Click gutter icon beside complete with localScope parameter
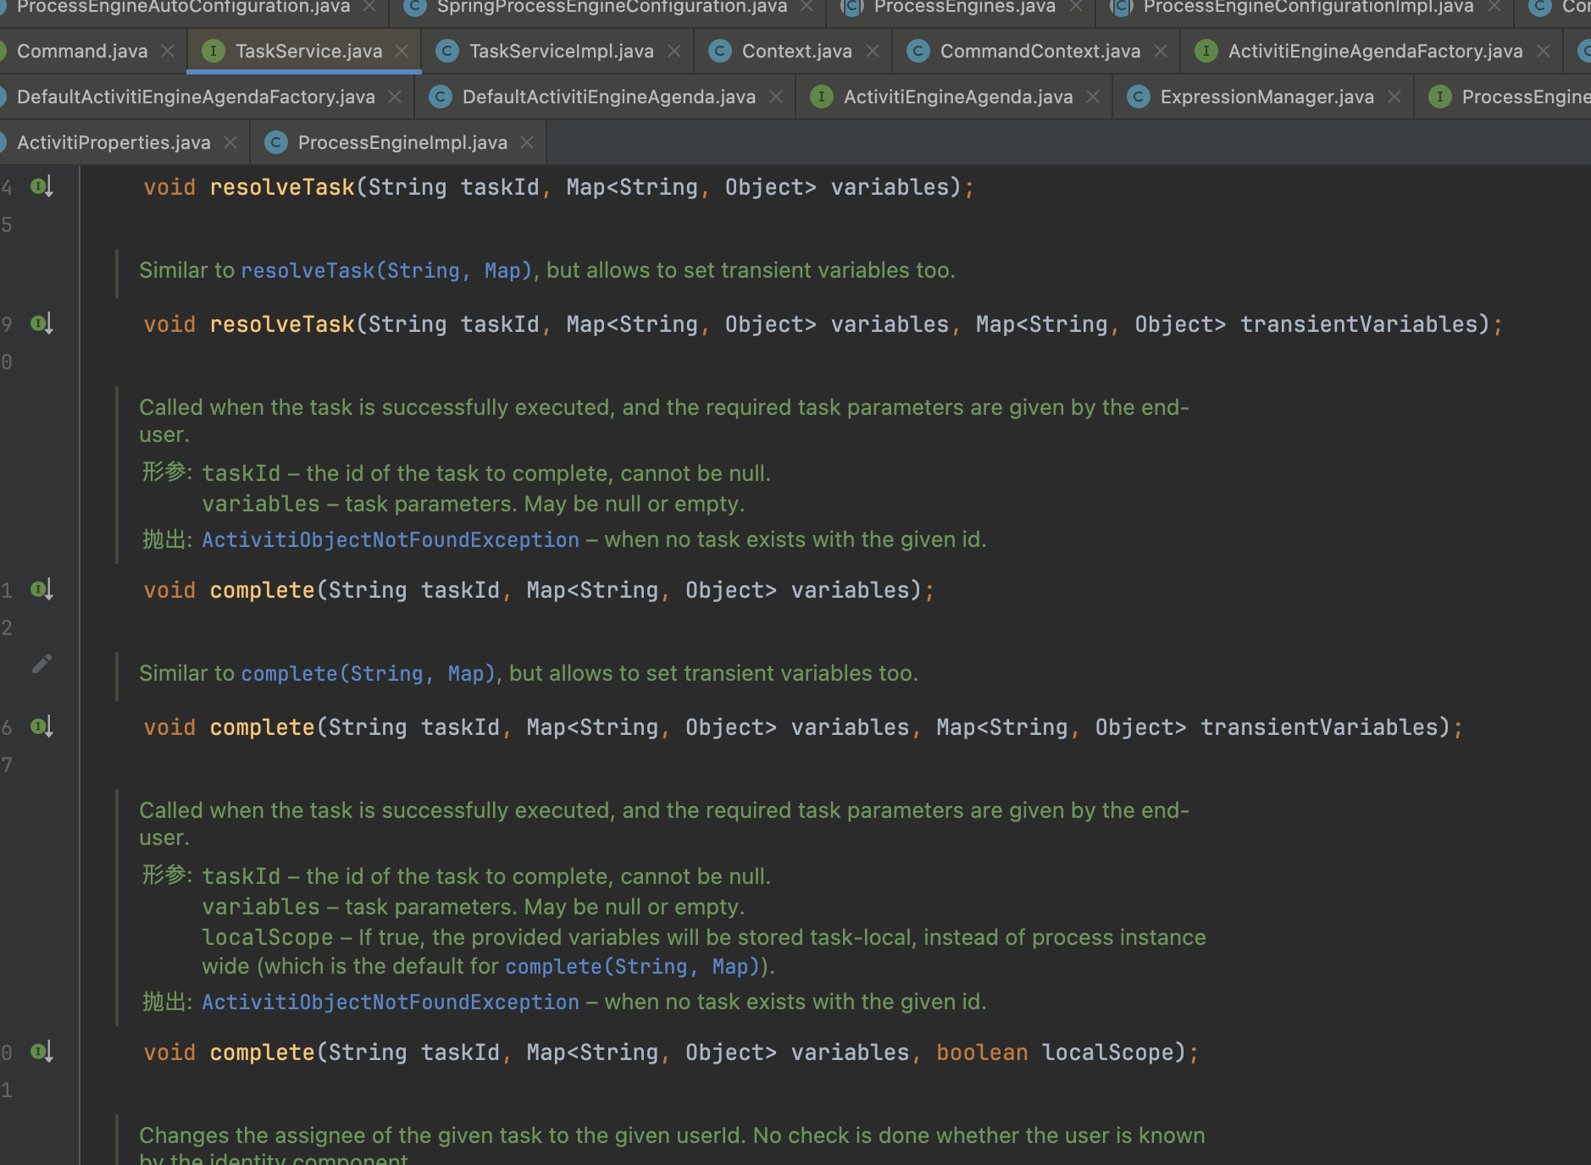Image resolution: width=1591 pixels, height=1165 pixels. pos(42,1052)
